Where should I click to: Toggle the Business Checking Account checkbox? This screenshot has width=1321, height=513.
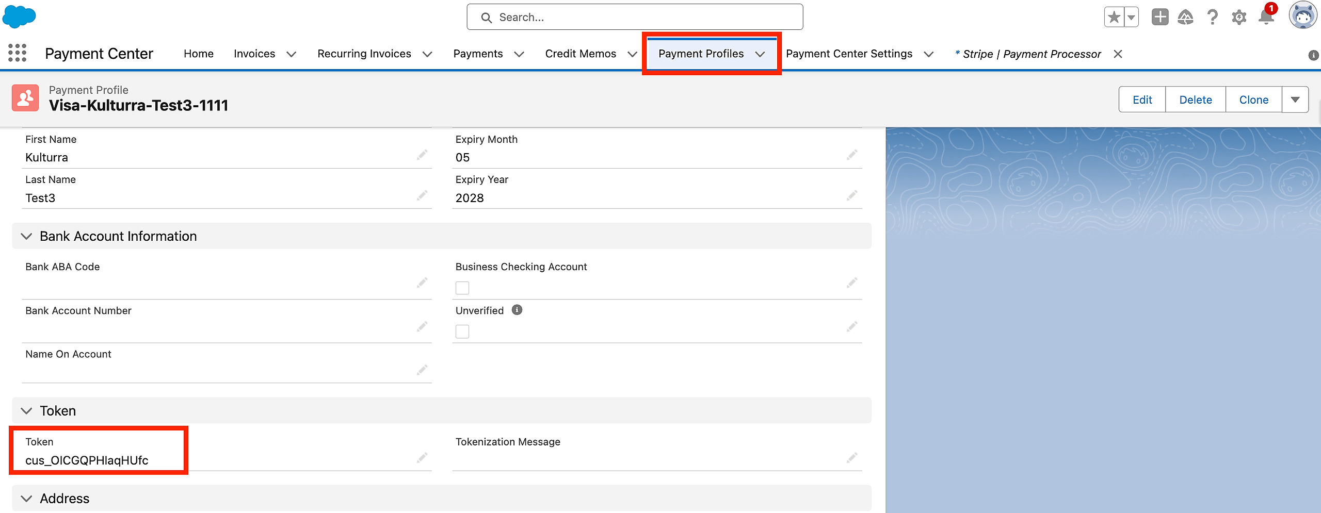[462, 288]
